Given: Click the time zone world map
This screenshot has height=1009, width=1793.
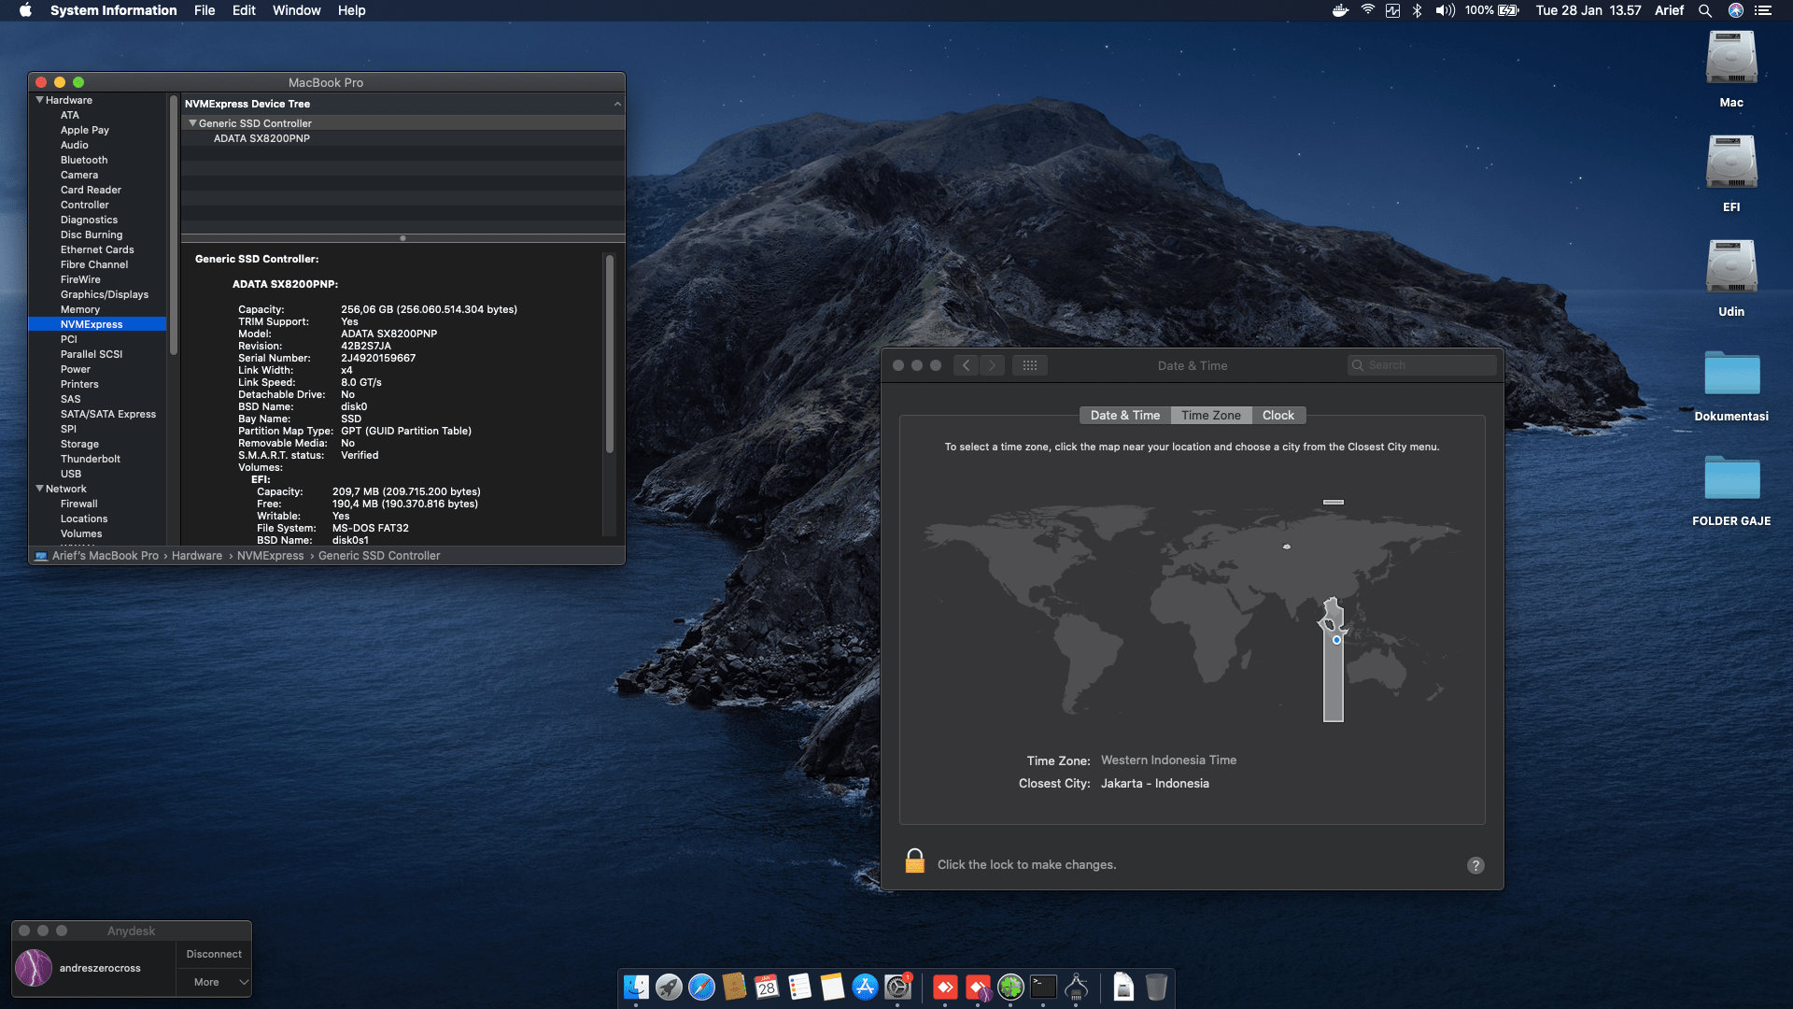Looking at the screenshot, I should pyautogui.click(x=1193, y=612).
